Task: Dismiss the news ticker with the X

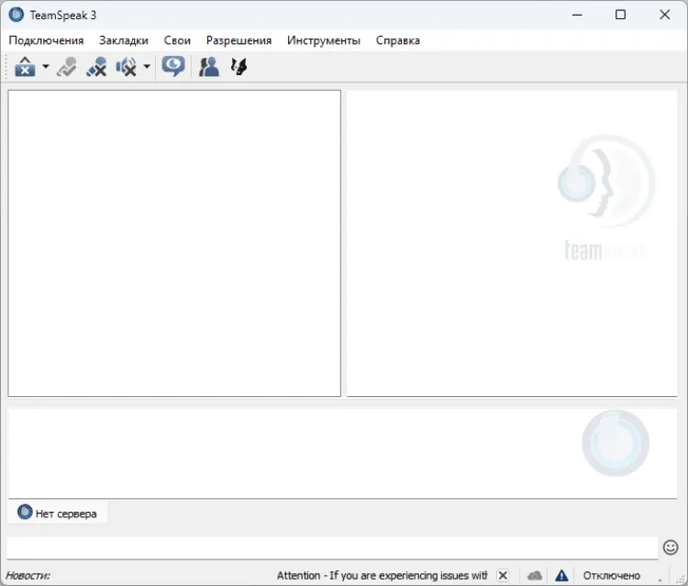Action: [504, 575]
